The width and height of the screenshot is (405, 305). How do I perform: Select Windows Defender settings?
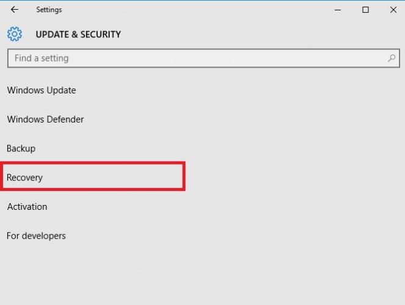(45, 120)
